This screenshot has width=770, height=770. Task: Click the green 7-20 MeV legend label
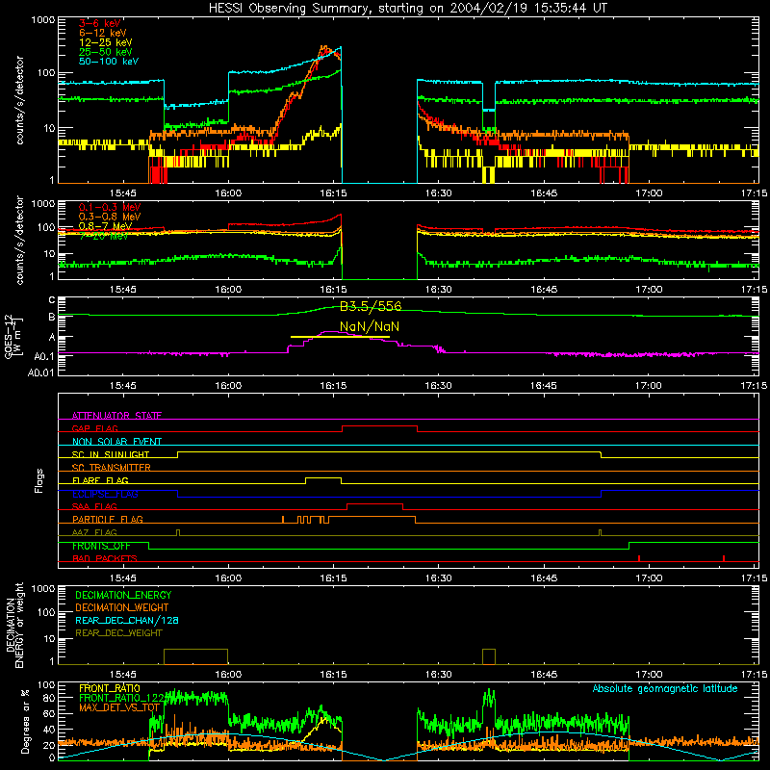(103, 236)
